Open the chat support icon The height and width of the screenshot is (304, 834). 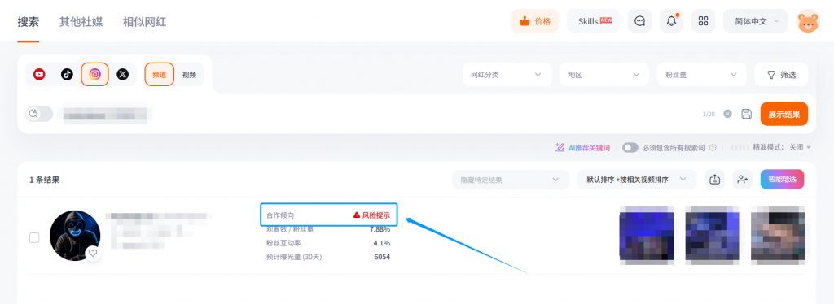pos(640,21)
